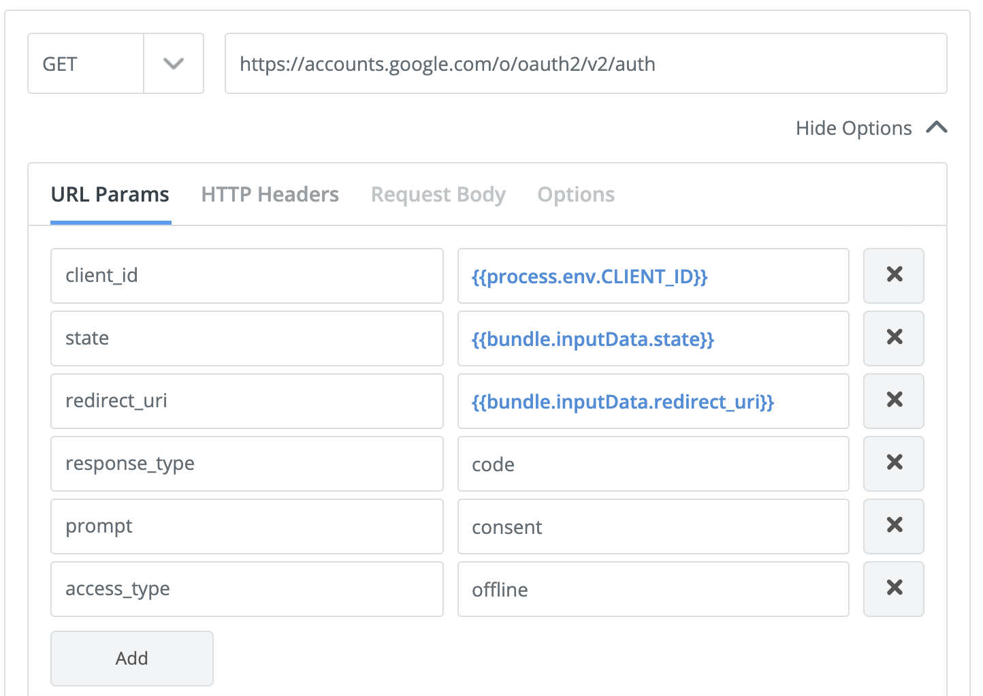Screen dimensions: 983x696
Task: Remove the redirect_uri parameter row
Action: click(x=893, y=400)
